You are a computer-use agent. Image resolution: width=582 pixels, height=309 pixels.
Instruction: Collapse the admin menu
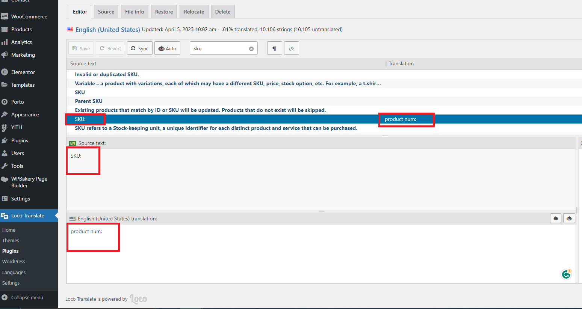tap(29, 297)
